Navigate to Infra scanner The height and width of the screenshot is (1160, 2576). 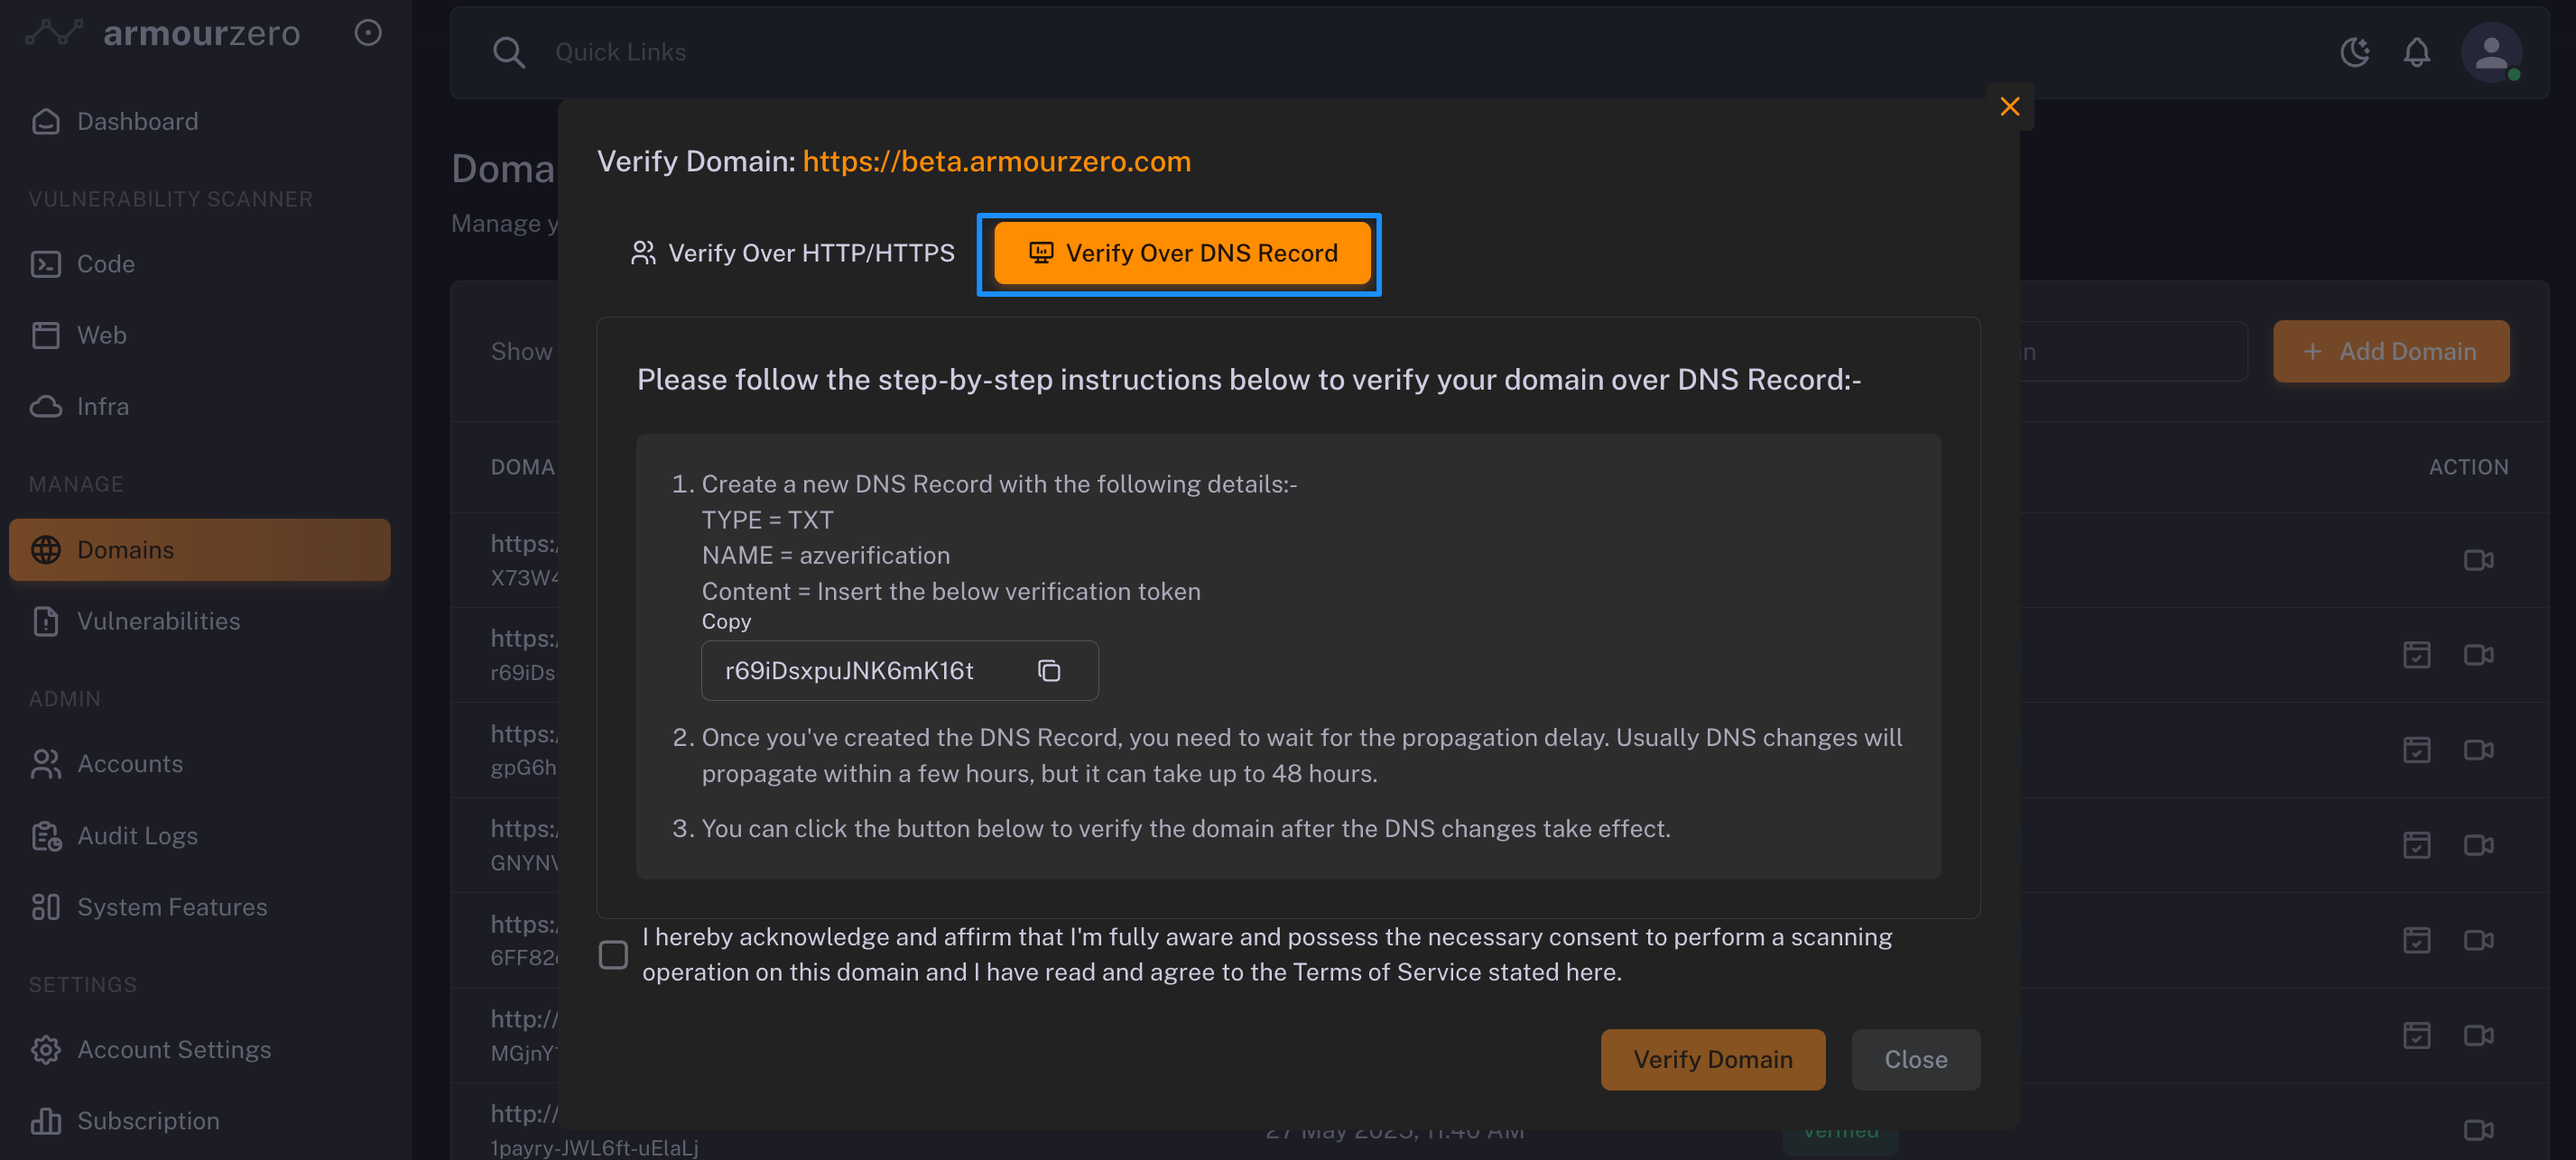point(102,407)
